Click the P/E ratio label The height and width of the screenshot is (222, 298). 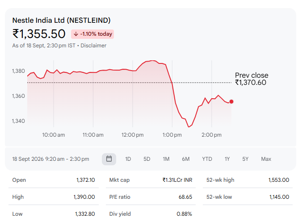[120, 197]
